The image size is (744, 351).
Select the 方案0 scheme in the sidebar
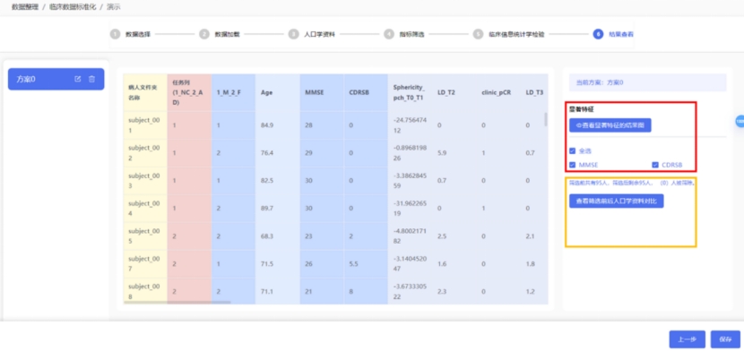click(56, 79)
